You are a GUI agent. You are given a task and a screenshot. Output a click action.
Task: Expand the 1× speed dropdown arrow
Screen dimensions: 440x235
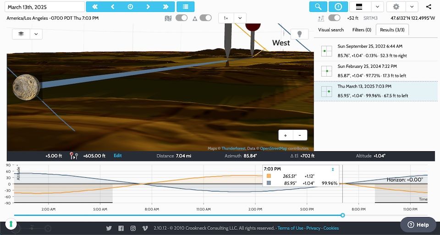pyautogui.click(x=240, y=18)
